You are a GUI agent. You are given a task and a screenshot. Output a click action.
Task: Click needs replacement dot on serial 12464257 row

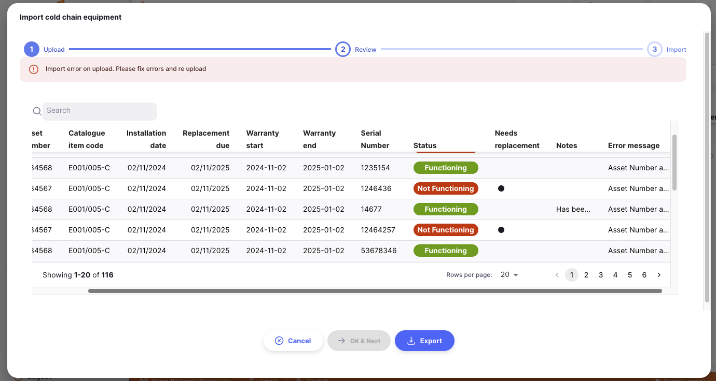point(501,230)
